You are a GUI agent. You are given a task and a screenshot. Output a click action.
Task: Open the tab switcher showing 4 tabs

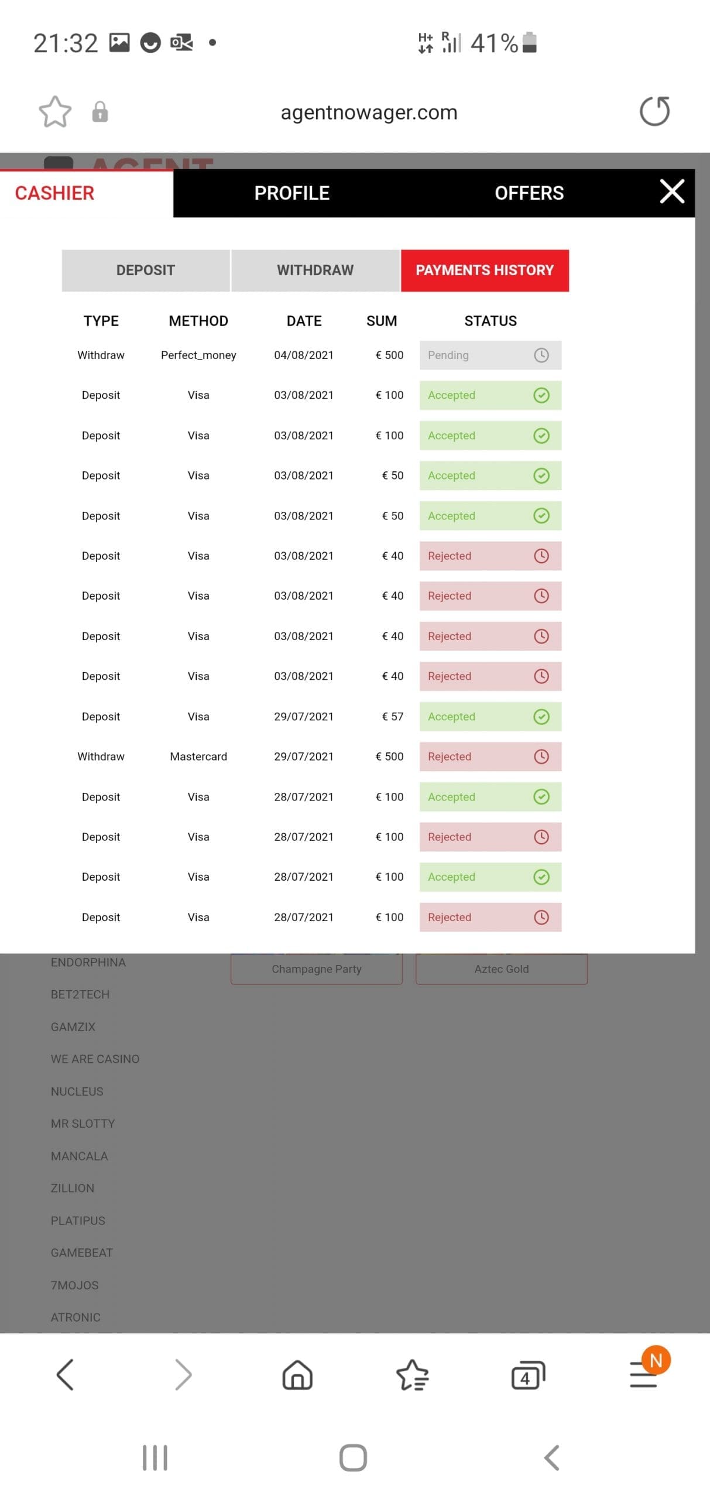[x=528, y=1374]
